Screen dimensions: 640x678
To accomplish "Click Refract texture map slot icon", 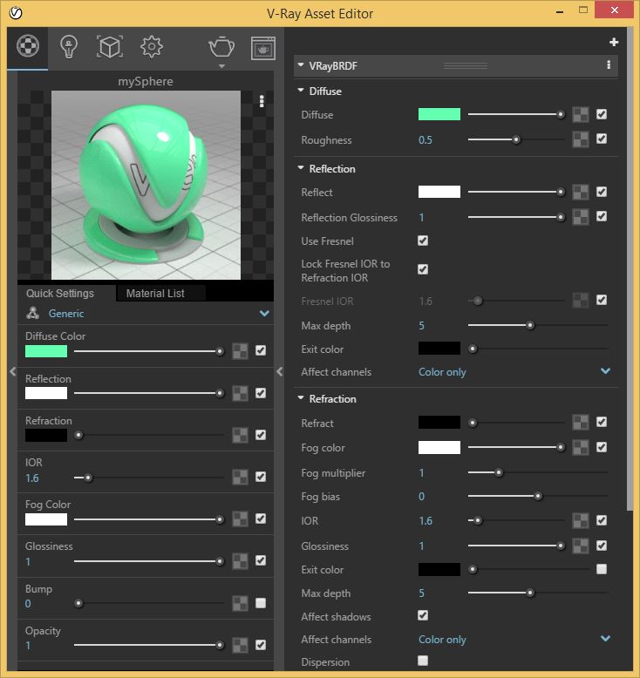I will tap(581, 423).
